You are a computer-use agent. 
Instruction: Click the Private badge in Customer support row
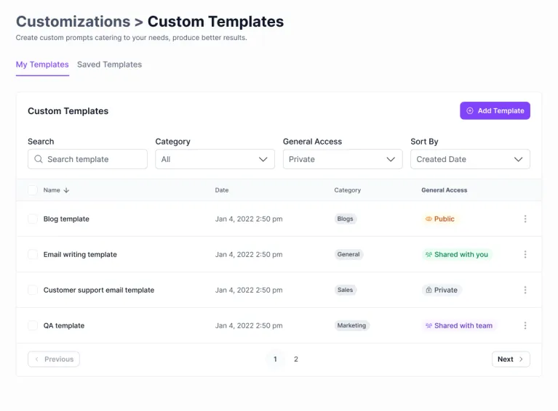[442, 290]
